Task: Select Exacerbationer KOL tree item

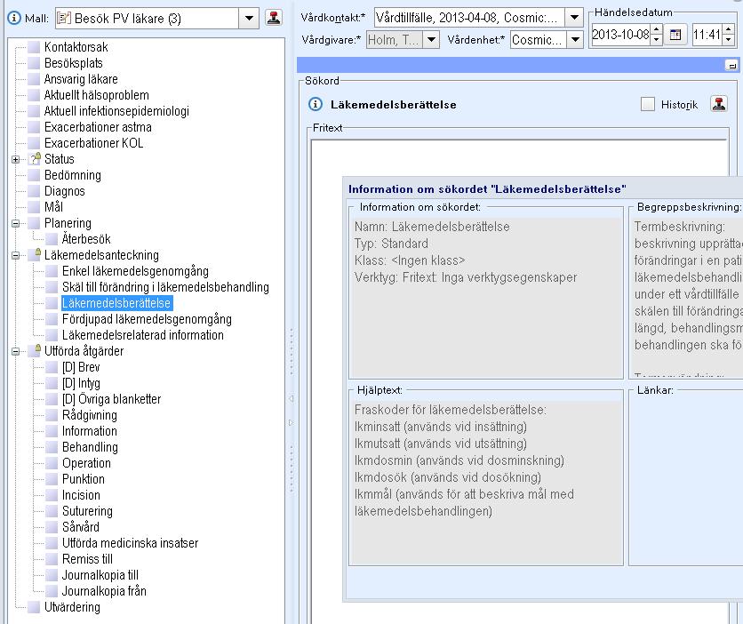Action: 93,143
